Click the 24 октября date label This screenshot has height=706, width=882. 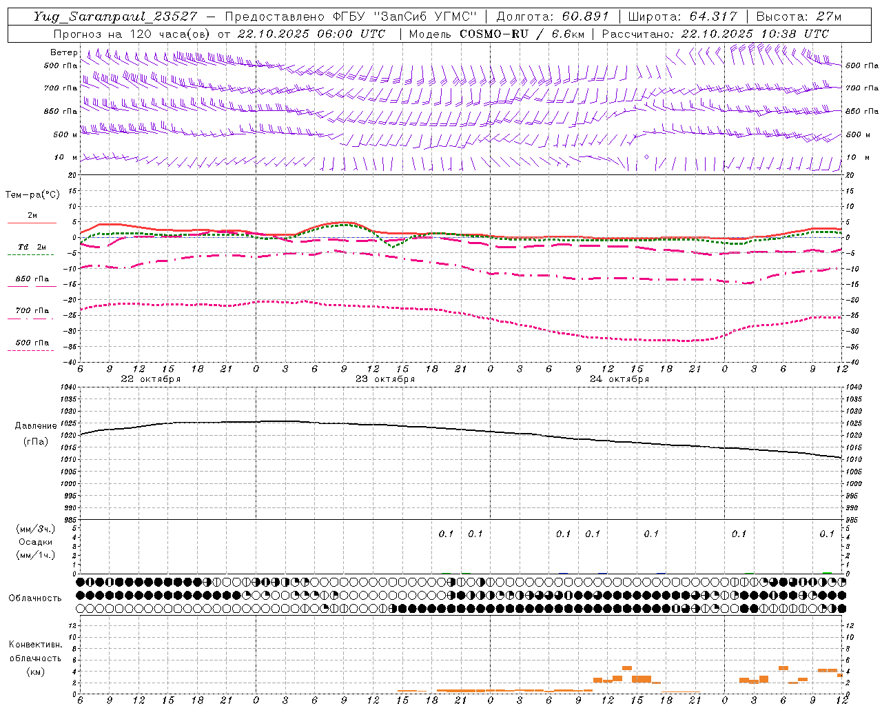point(619,379)
